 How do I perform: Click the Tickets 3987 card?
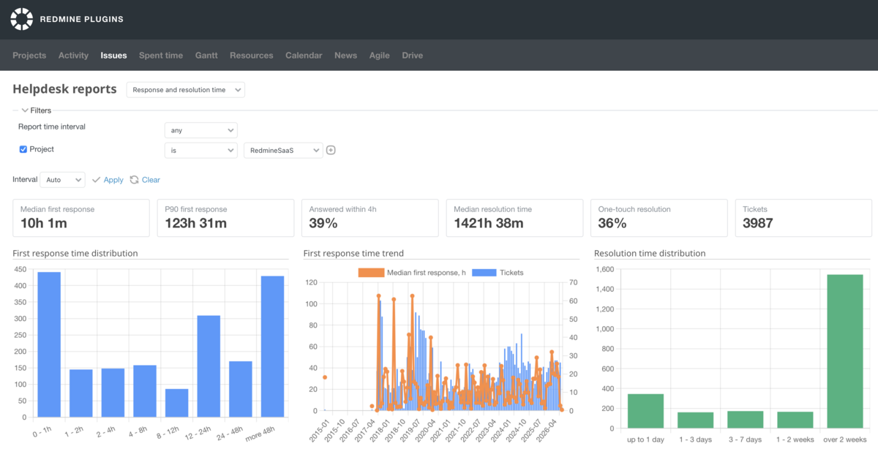click(803, 218)
